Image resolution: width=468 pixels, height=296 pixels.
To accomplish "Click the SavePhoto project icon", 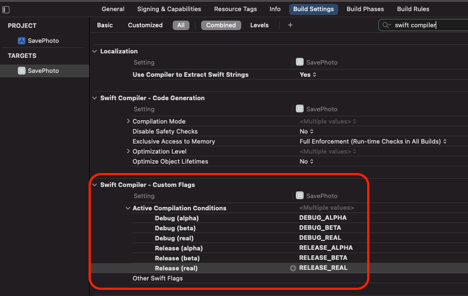I will tap(22, 41).
